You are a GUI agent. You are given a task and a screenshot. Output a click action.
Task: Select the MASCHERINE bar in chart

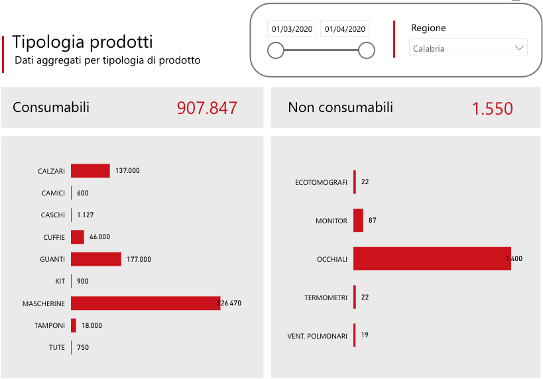click(145, 303)
